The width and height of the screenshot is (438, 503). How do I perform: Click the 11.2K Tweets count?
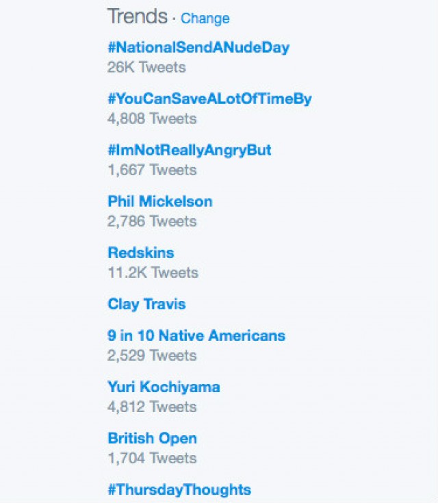click(153, 272)
